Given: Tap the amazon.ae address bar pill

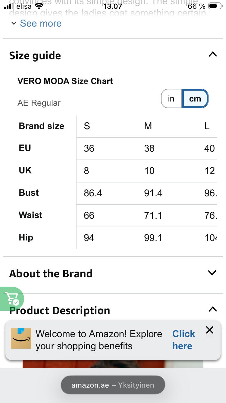Looking at the screenshot, I should coord(113,385).
